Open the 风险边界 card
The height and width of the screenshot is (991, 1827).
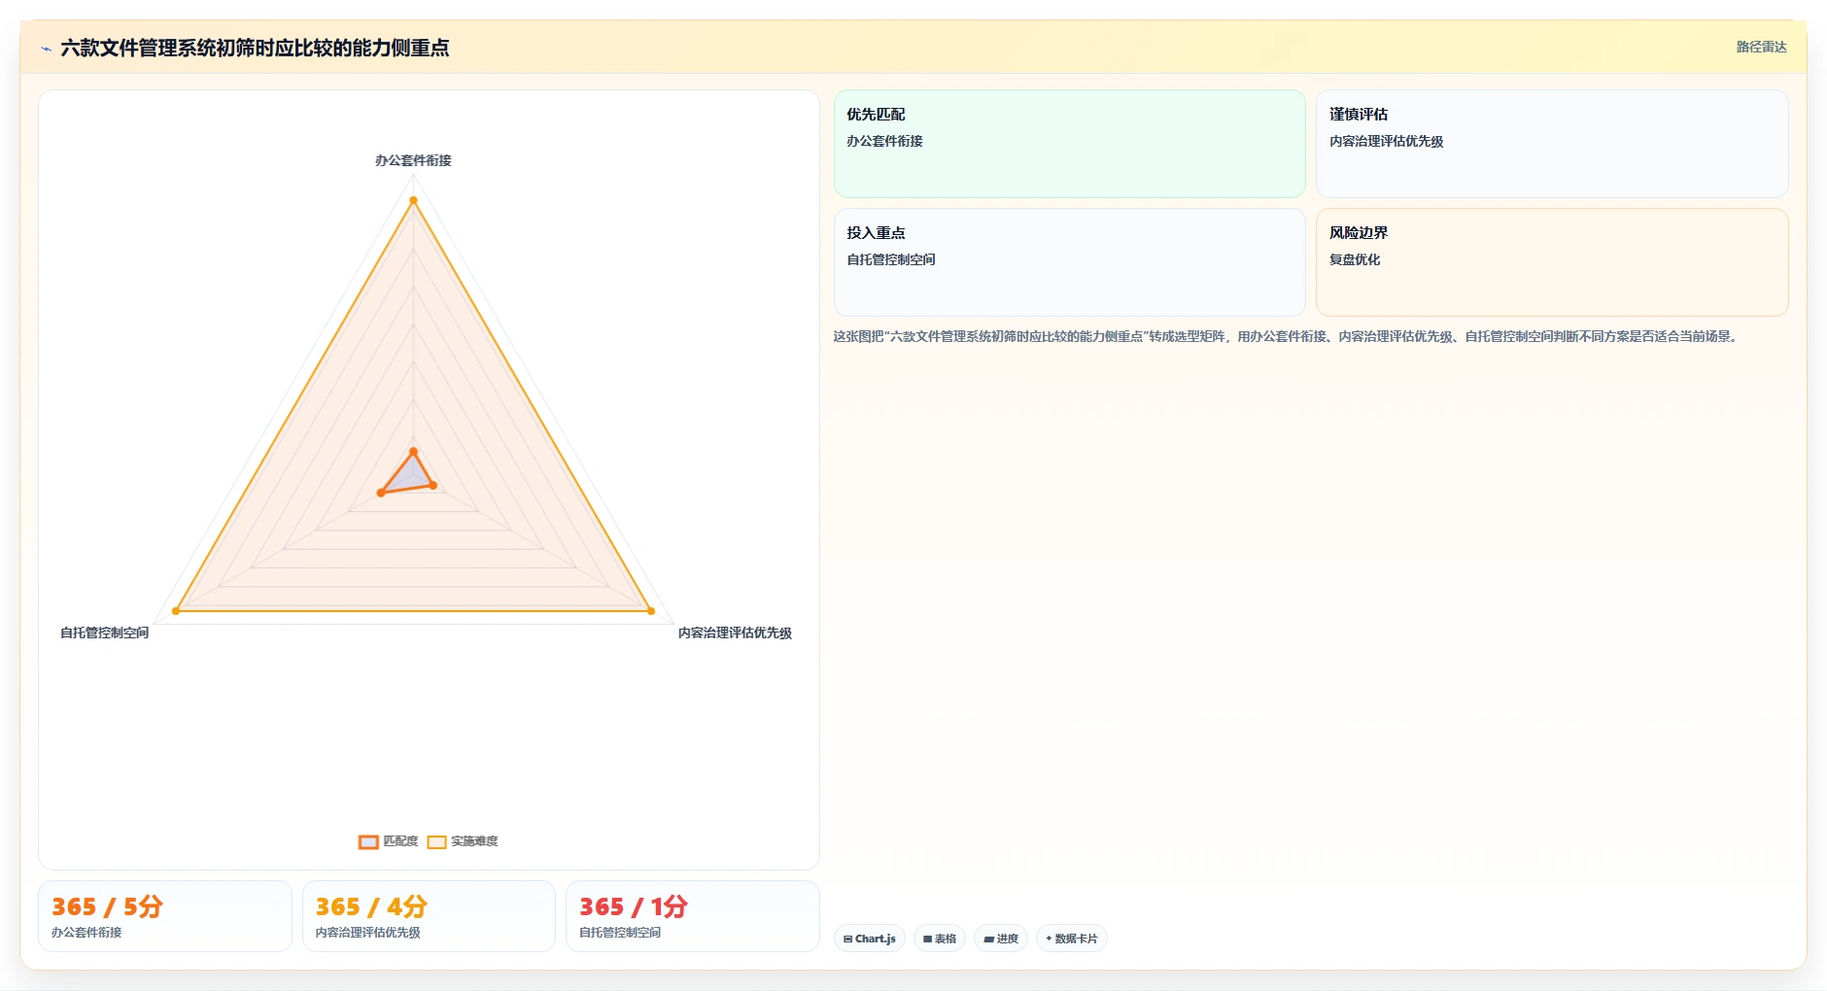pyautogui.click(x=1552, y=262)
